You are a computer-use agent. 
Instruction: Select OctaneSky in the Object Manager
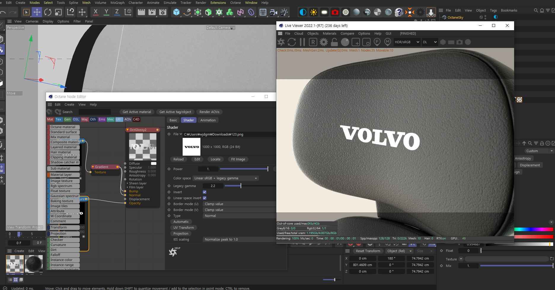point(455,17)
